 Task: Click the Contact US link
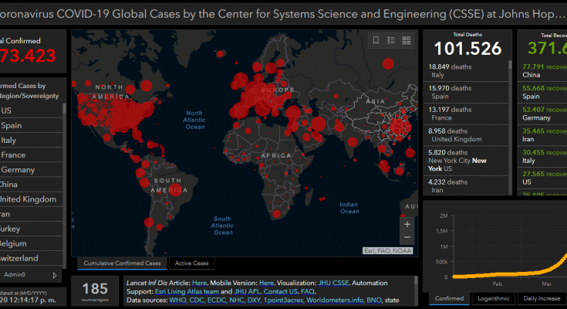pyautogui.click(x=280, y=291)
